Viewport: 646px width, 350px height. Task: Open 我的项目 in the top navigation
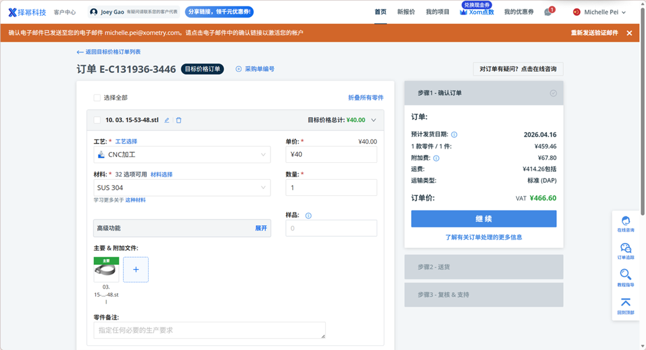(x=437, y=12)
